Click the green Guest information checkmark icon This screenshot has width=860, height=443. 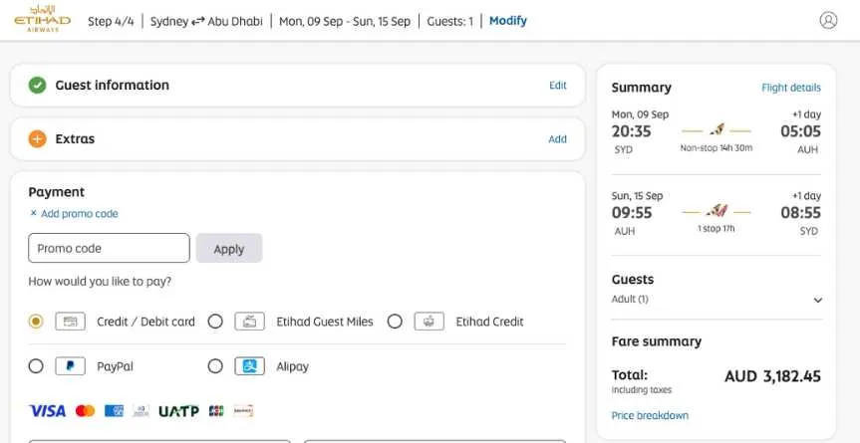pos(37,86)
